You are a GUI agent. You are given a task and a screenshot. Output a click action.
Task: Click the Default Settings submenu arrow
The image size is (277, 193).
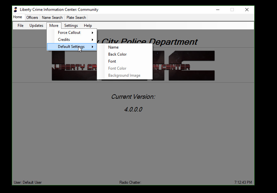93,47
